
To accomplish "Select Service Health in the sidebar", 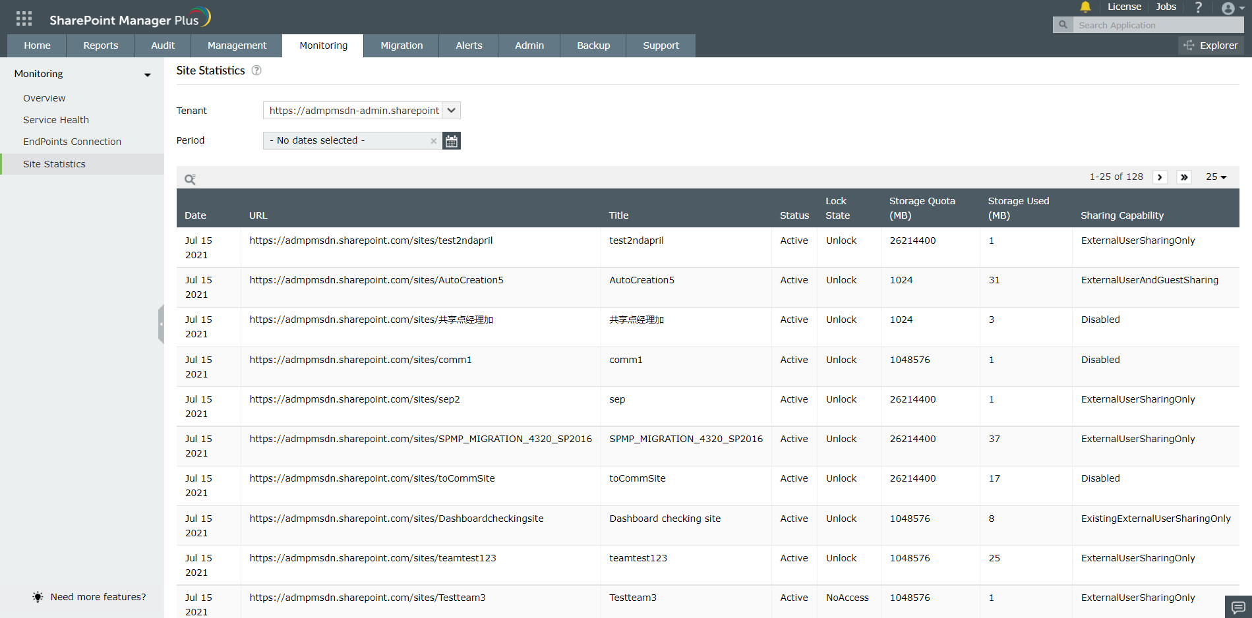I will click(x=56, y=119).
